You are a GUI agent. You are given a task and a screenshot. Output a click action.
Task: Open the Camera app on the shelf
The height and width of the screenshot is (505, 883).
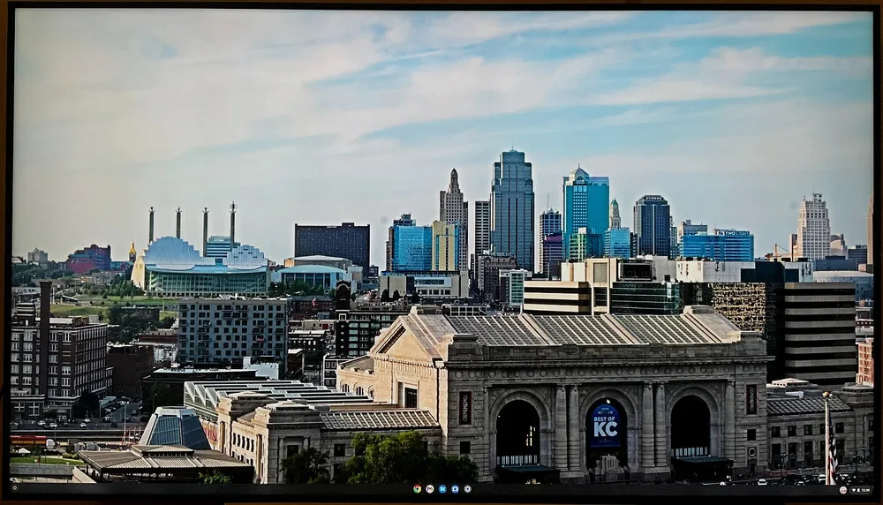pos(455,489)
